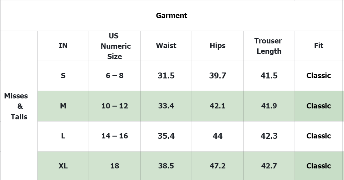The image size is (344, 180).
Task: Click trouser length value 42.7
Action: [x=269, y=166]
